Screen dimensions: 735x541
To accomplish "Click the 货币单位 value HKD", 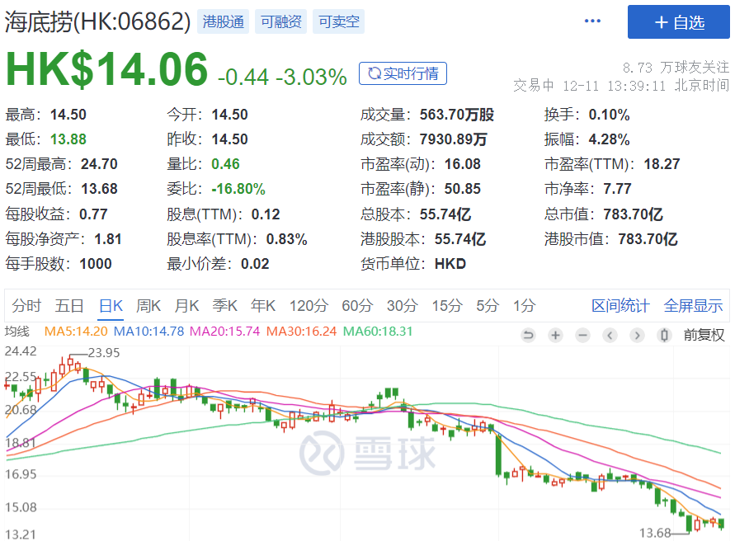I will pyautogui.click(x=450, y=264).
